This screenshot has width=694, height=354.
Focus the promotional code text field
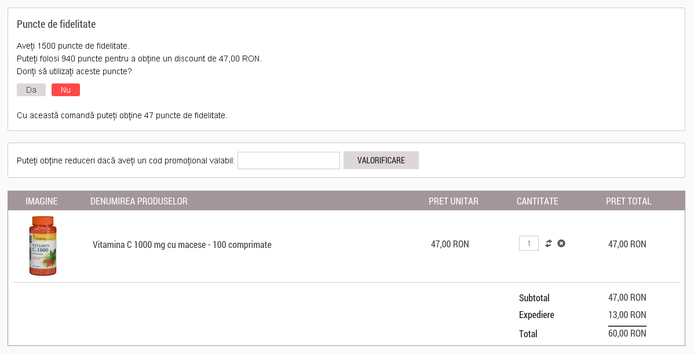click(288, 160)
